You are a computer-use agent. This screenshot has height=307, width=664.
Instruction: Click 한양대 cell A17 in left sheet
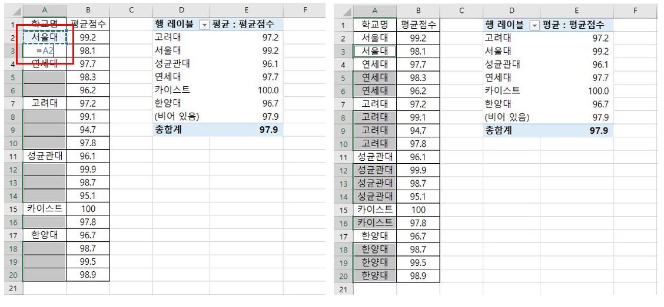coord(45,235)
